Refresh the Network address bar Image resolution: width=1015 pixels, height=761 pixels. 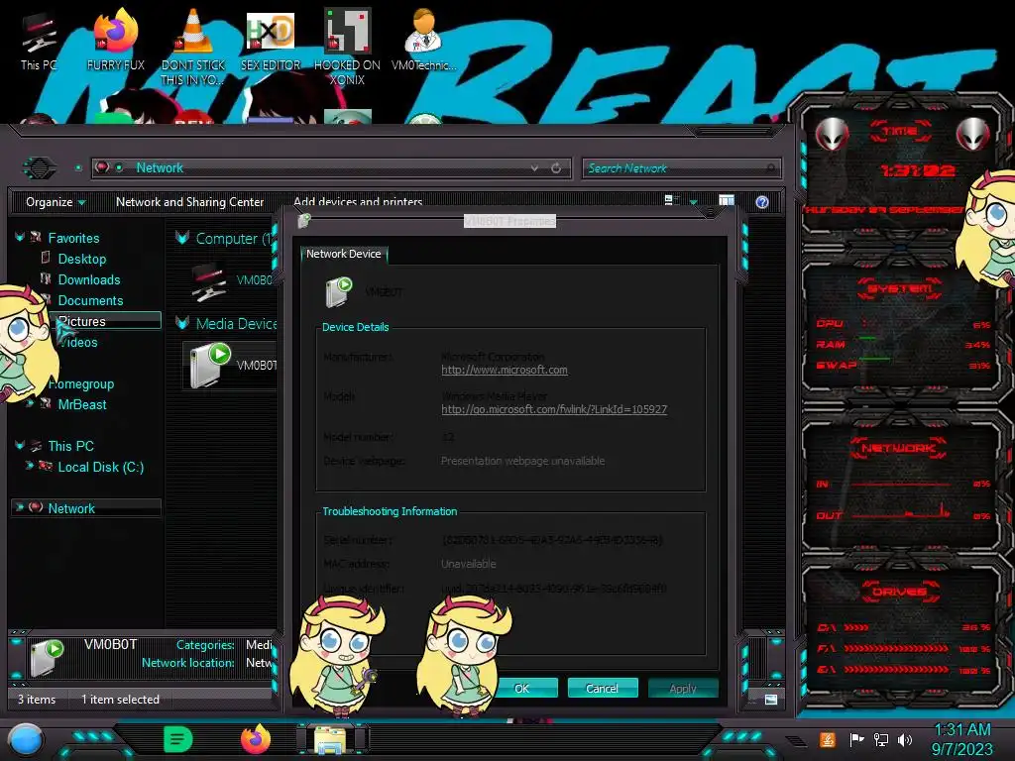(556, 168)
